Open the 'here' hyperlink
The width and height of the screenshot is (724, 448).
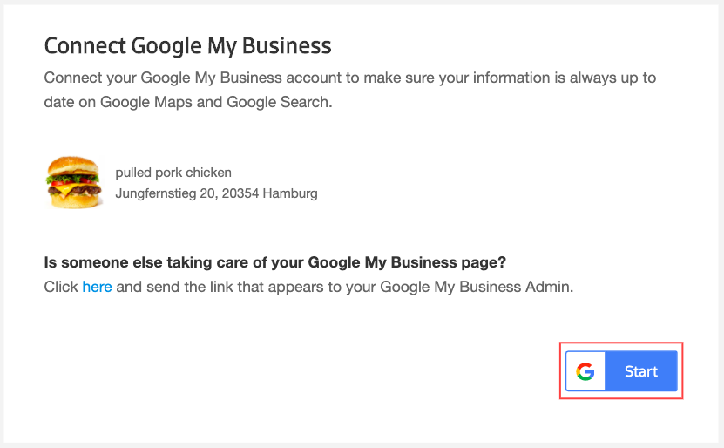pyautogui.click(x=97, y=287)
